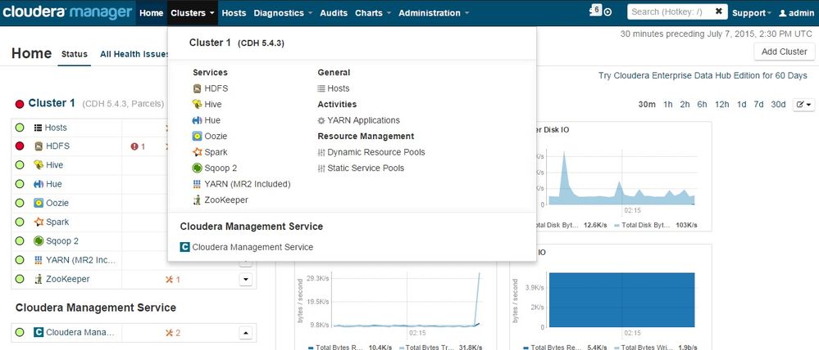Select 30d time range
Viewport: 819px width, 350px height.
778,105
